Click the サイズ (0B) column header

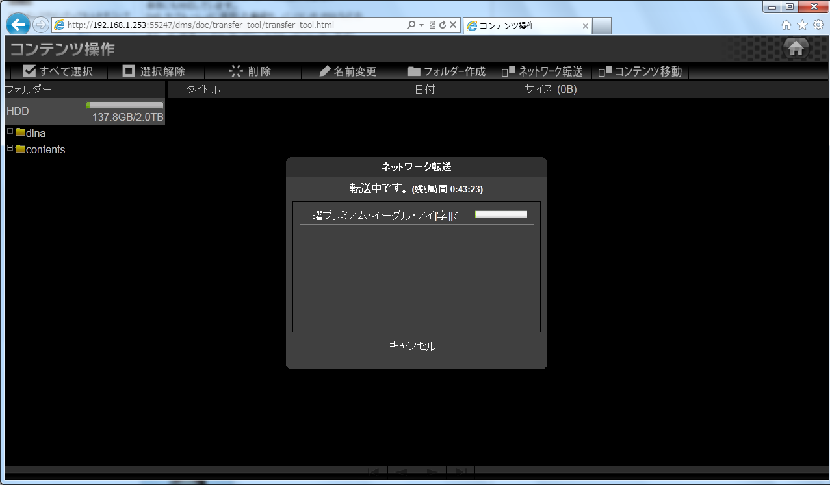(x=551, y=89)
